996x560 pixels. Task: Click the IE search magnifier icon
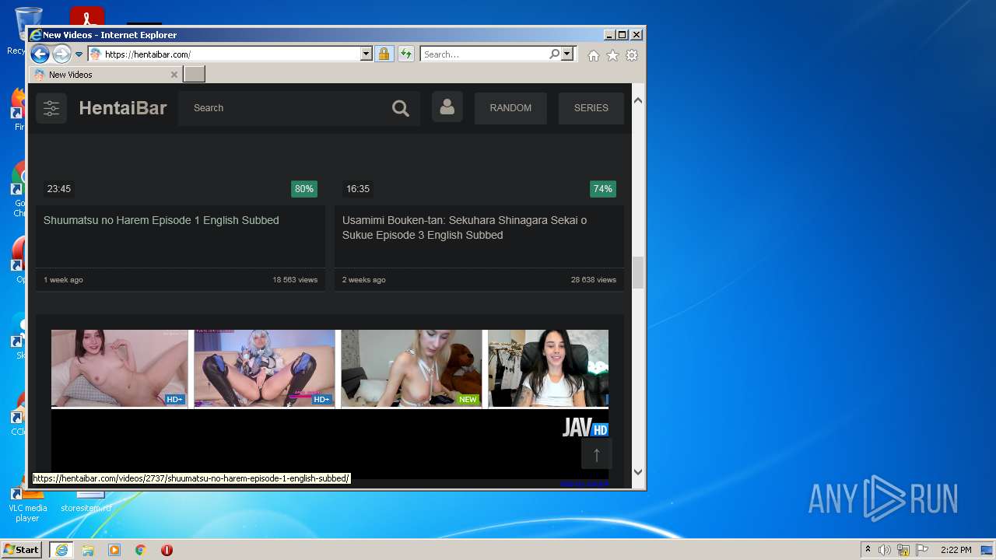pos(554,54)
